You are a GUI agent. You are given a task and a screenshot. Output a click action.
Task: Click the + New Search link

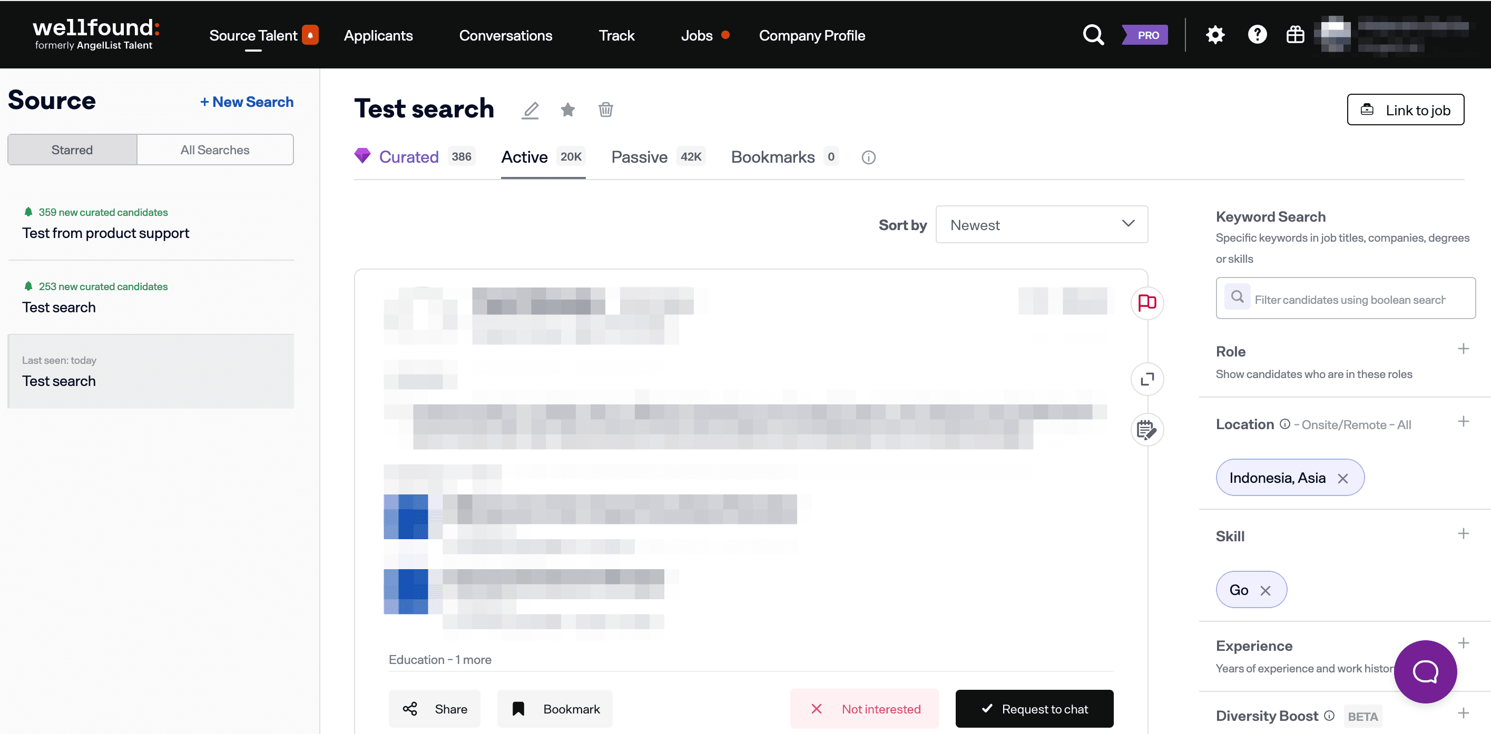[x=247, y=102]
